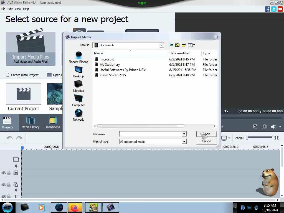Select the My Stationery folder
Viewport: 284px width, 213px height.
(109, 64)
